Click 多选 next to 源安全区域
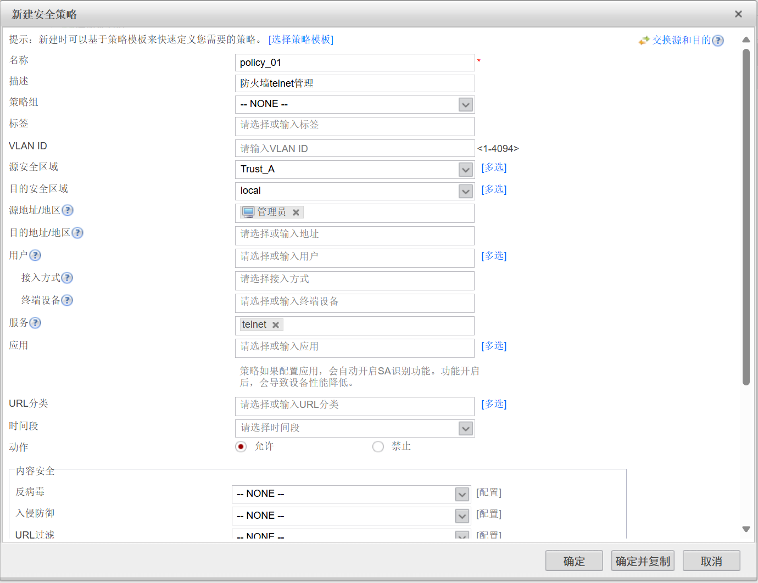The width and height of the screenshot is (758, 583). 494,167
